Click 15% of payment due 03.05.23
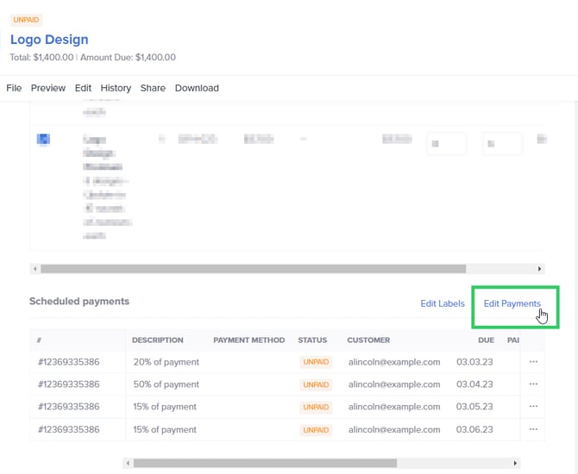The image size is (578, 474). tap(165, 407)
